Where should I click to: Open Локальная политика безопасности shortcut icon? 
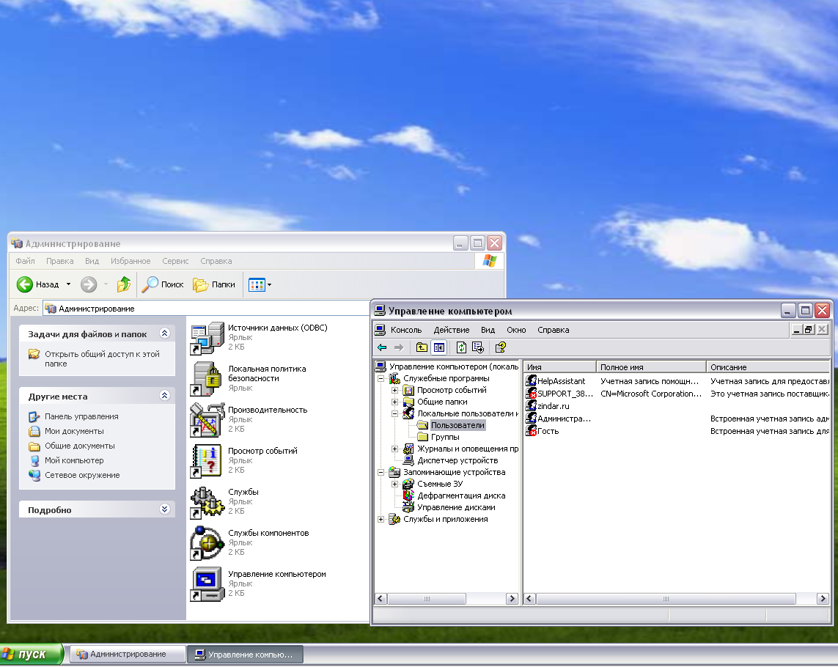click(x=207, y=379)
